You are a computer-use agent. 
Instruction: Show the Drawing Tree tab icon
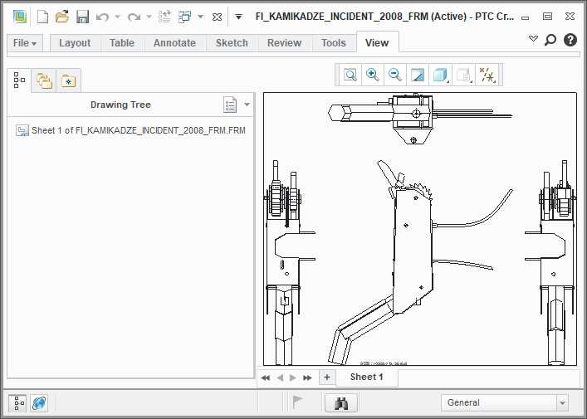19,80
